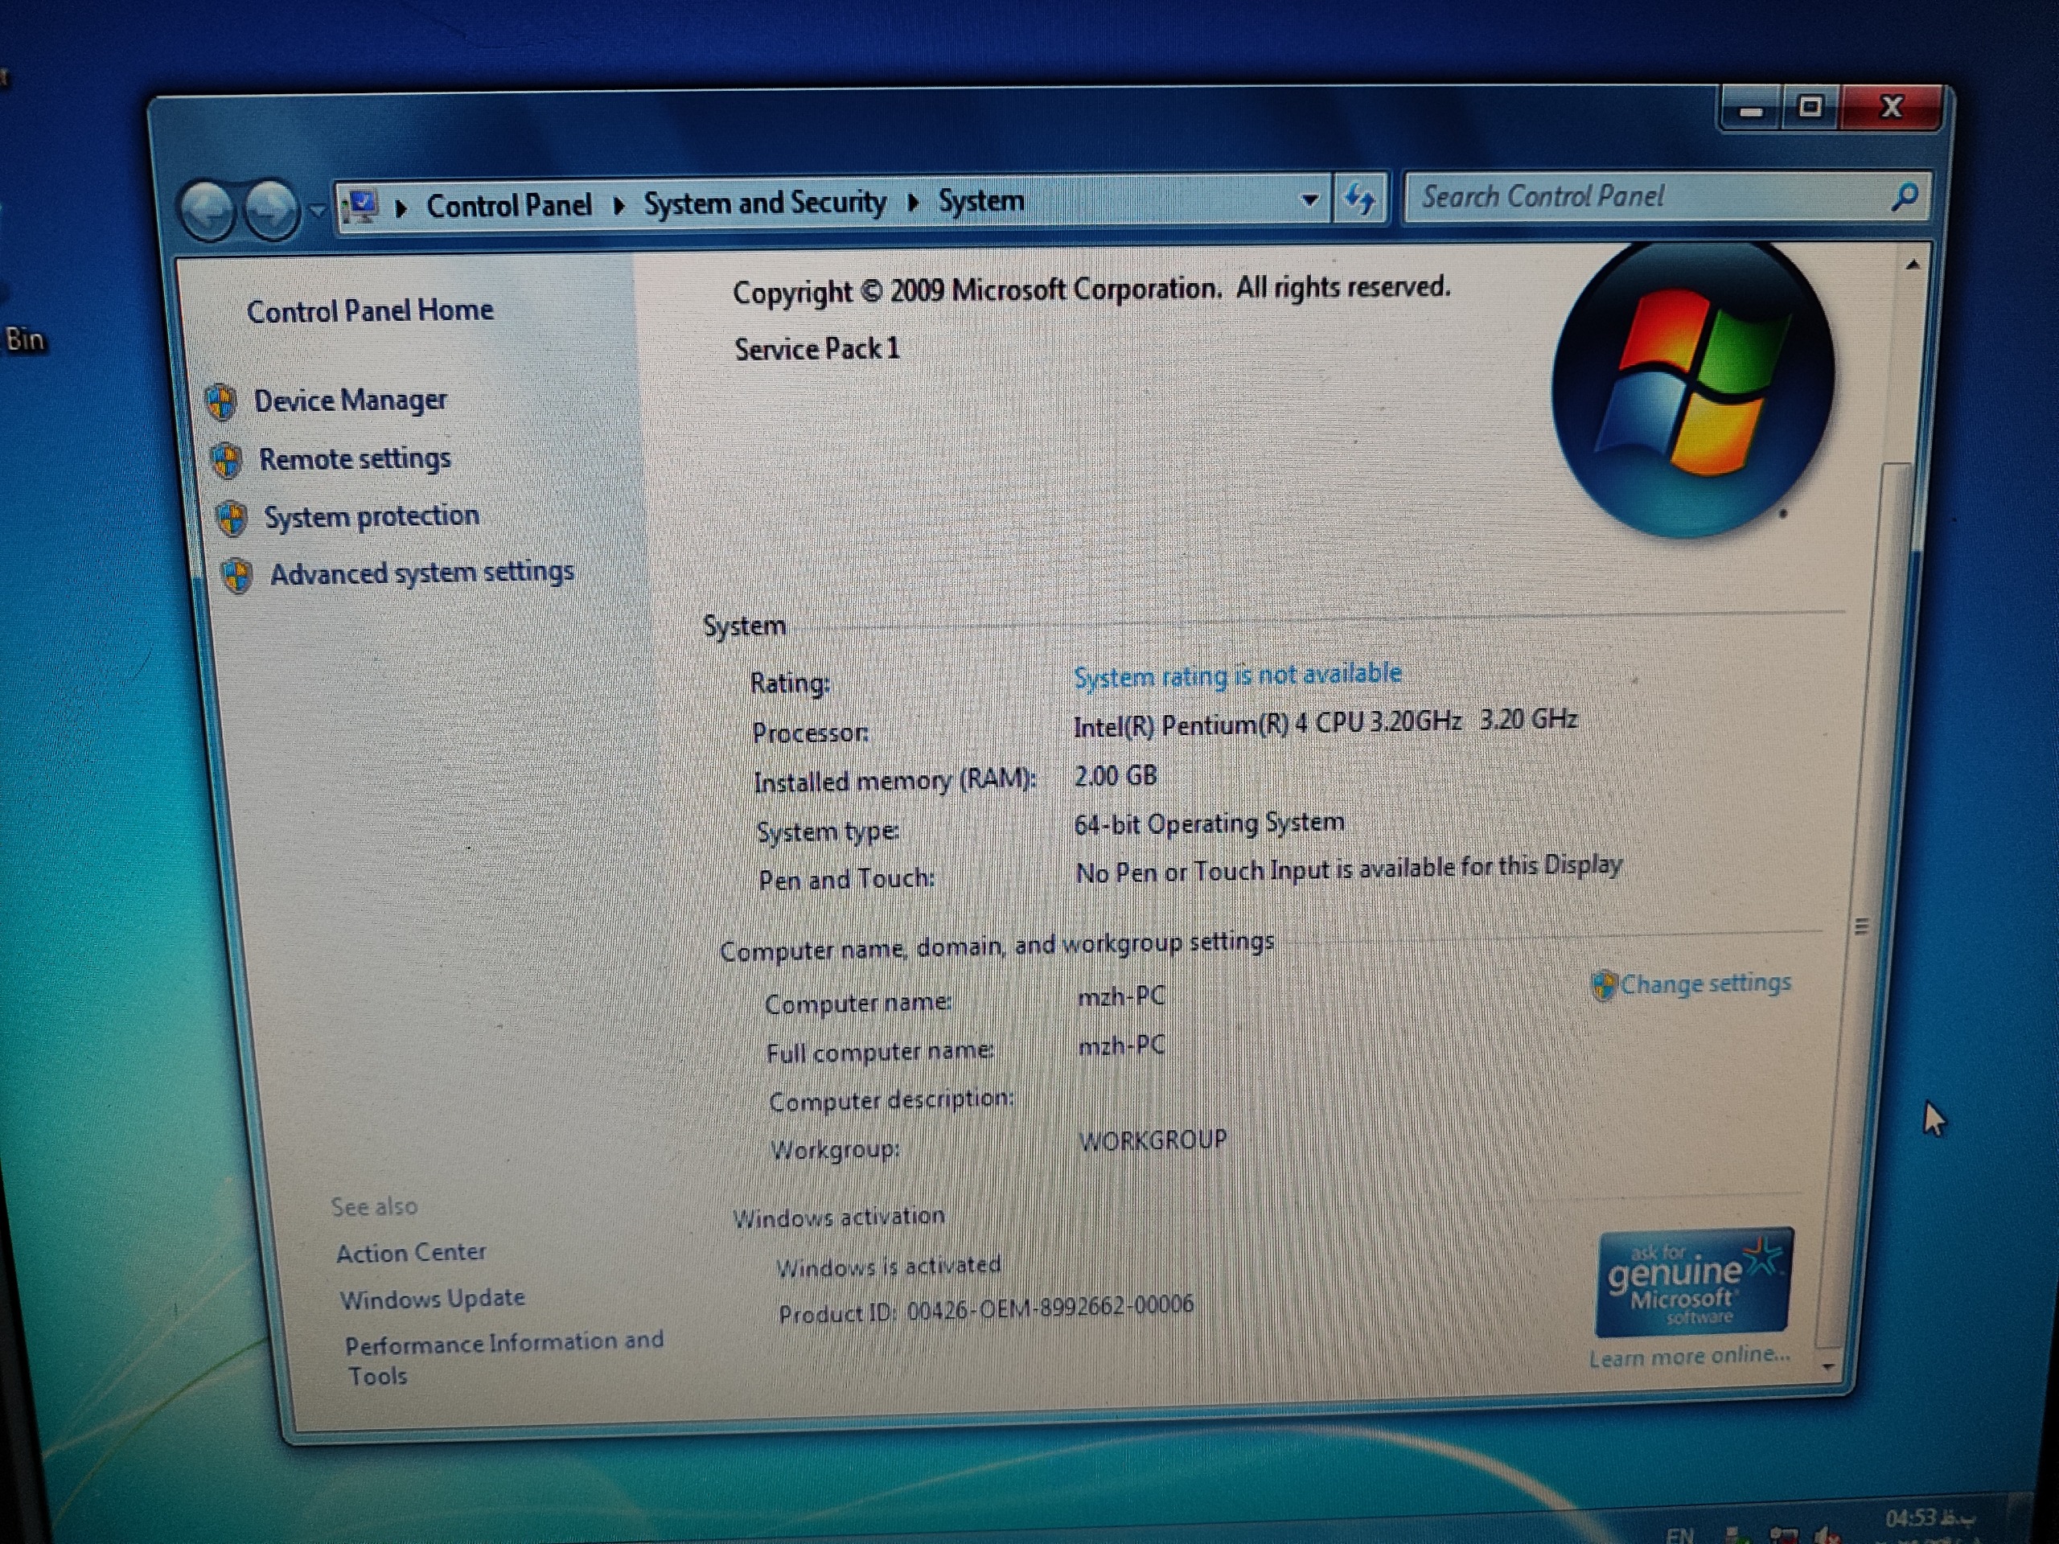Click the 04:53 taskbar clock
The height and width of the screenshot is (1544, 2059).
[1929, 1519]
